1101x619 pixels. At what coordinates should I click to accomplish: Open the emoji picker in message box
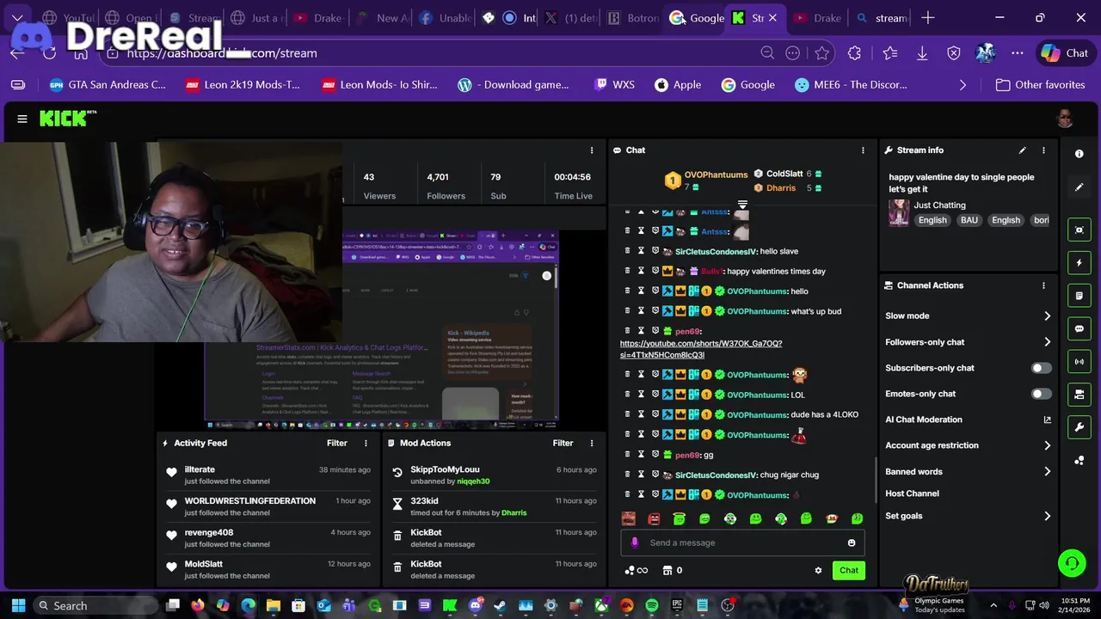(852, 542)
